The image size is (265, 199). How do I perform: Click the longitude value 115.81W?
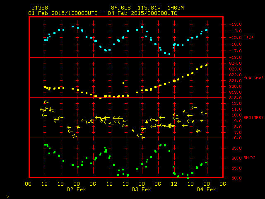click(149, 8)
